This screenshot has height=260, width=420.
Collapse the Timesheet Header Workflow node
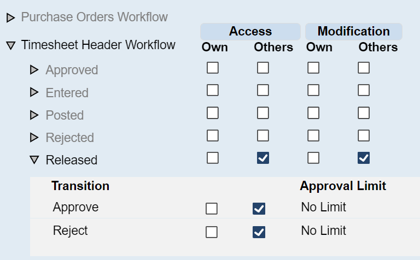point(10,45)
